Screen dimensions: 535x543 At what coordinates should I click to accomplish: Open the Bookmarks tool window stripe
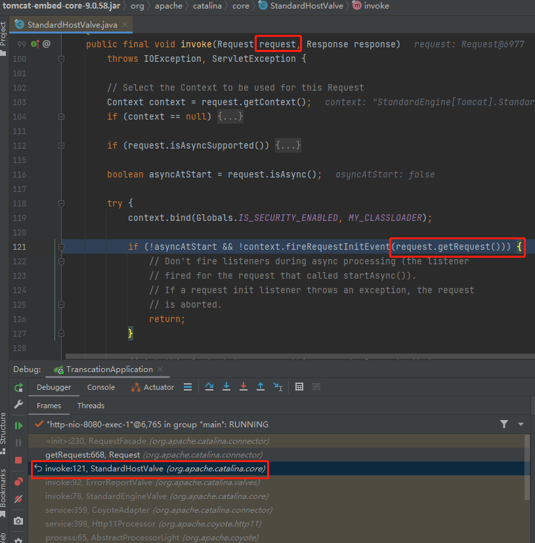(3, 492)
